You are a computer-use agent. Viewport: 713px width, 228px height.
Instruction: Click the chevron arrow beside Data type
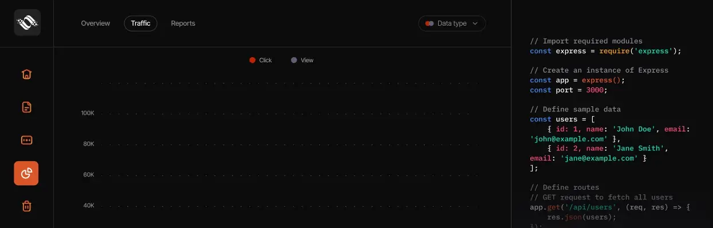[x=475, y=23]
